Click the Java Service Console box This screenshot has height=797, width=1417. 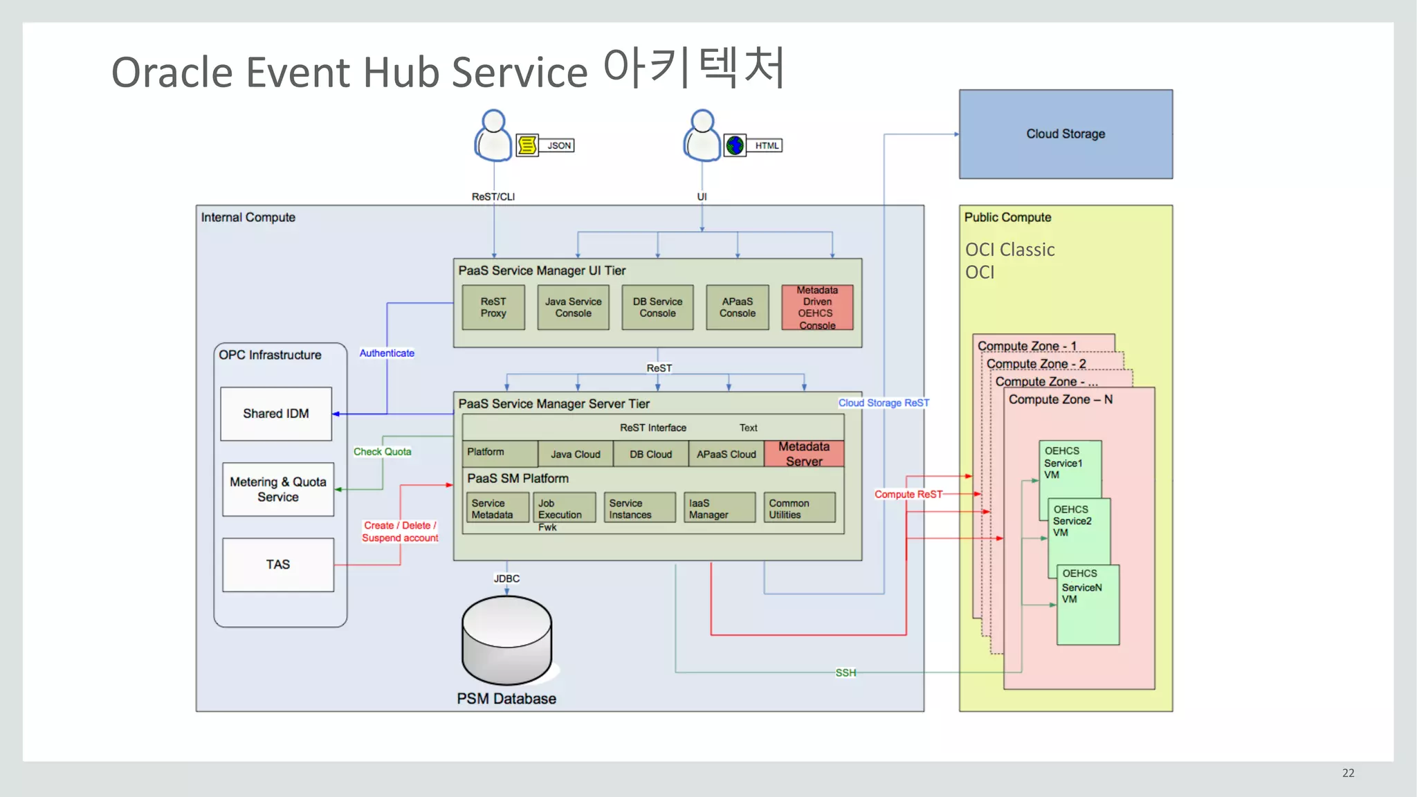tap(573, 307)
